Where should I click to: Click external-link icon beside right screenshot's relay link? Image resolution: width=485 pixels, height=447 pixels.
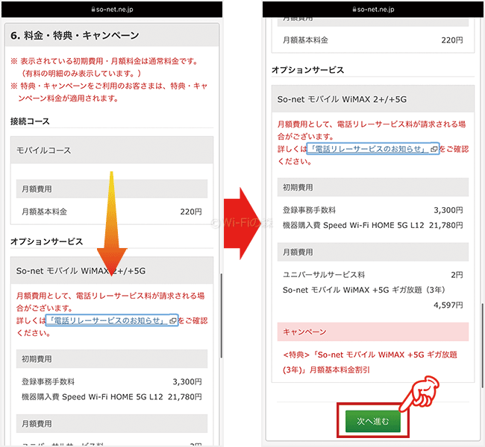click(434, 149)
